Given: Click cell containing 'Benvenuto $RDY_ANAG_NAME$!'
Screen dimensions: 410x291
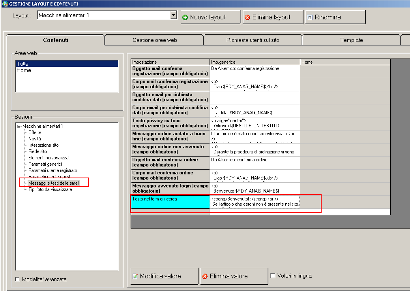Looking at the screenshot, I should (255, 189).
